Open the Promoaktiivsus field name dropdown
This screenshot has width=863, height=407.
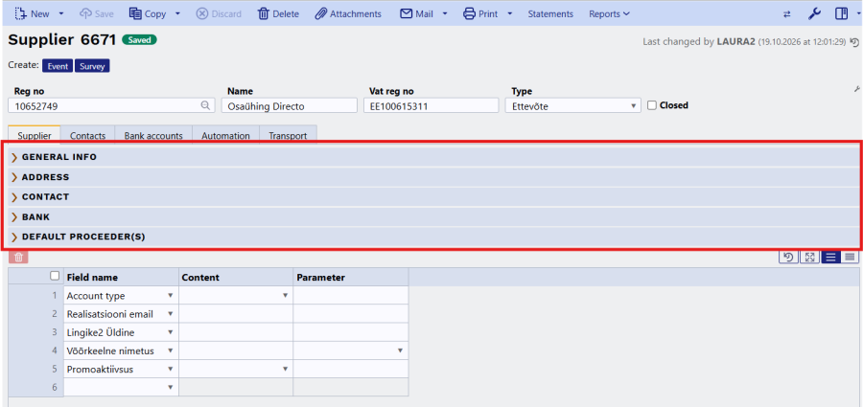click(x=170, y=369)
